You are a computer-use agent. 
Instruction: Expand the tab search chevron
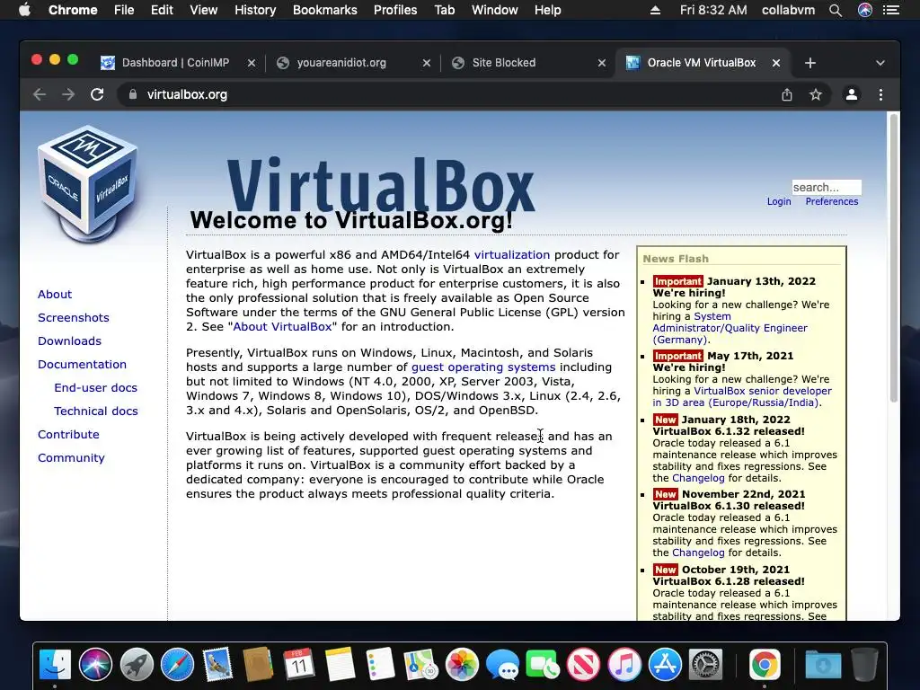[x=880, y=63]
